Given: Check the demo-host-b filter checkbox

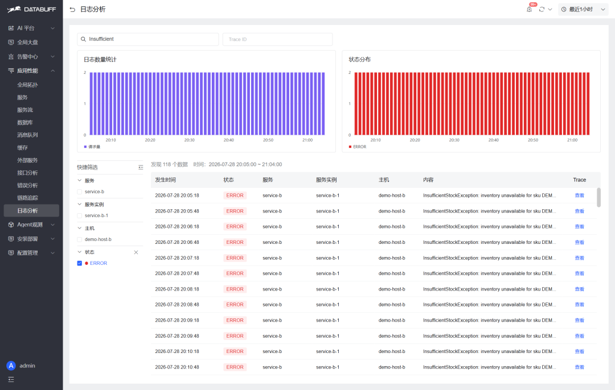Looking at the screenshot, I should pyautogui.click(x=80, y=239).
